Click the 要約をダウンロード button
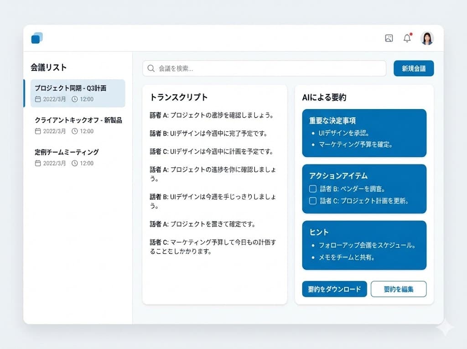 coord(334,289)
